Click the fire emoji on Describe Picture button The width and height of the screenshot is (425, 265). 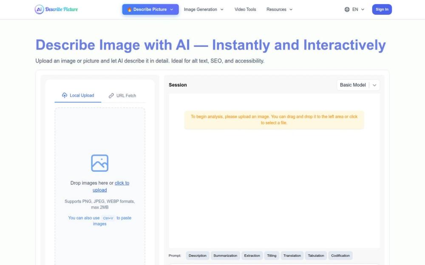[x=130, y=8]
